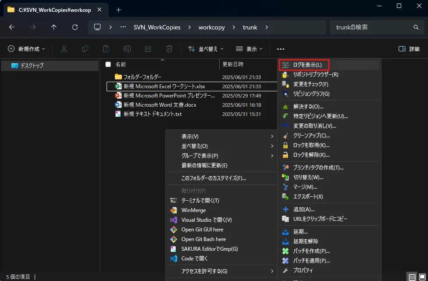Close the C:¥SVN_WorkCopies tab

[100, 10]
